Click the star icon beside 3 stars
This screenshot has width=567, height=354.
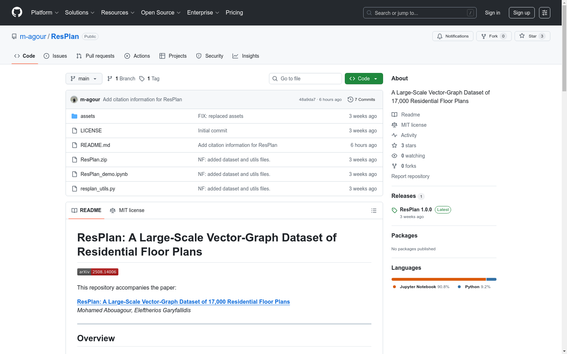(x=394, y=145)
